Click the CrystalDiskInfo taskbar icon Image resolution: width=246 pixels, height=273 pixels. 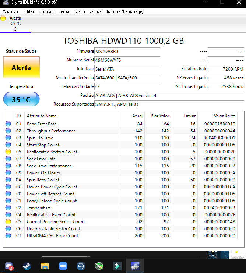135,266
